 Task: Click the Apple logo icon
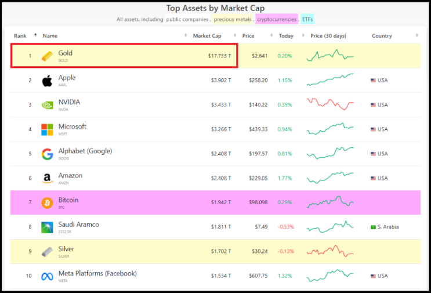coord(47,81)
